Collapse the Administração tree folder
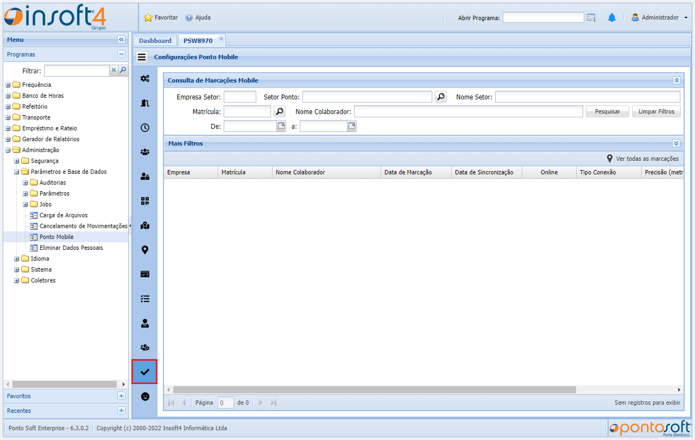 pos(8,150)
